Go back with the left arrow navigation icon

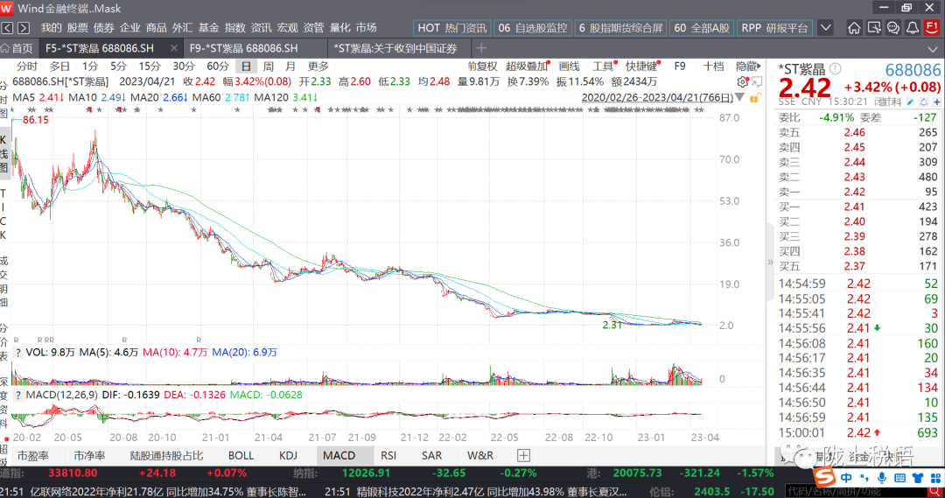pyautogui.click(x=7, y=28)
